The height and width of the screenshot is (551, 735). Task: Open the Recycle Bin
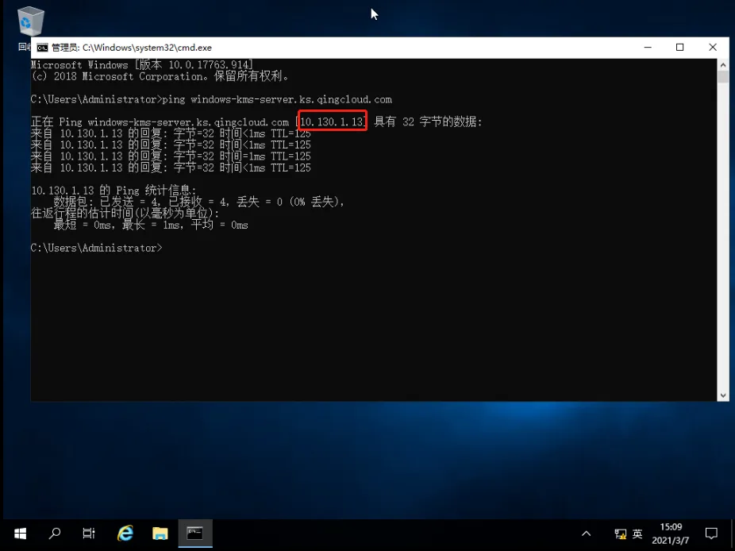click(x=30, y=20)
